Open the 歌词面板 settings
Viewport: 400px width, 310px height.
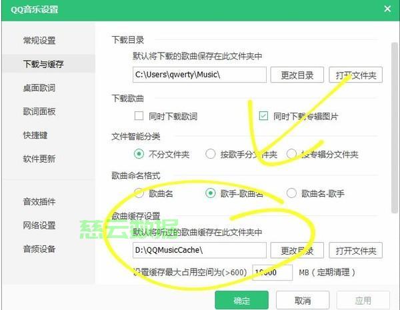click(x=39, y=111)
